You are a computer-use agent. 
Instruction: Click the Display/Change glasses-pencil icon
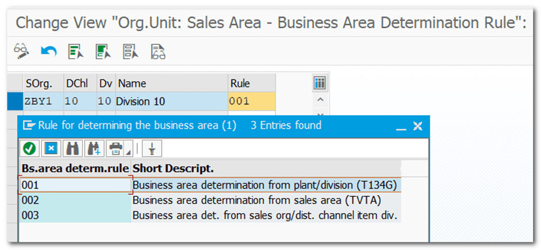pos(21,51)
